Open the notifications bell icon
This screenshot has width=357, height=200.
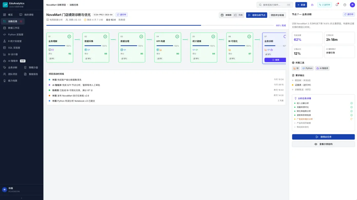pos(337,5)
